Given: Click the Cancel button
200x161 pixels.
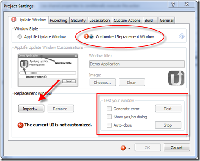Looking at the screenshot, I should (x=177, y=147).
